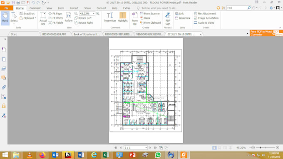Image resolution: width=283 pixels, height=159 pixels.
Task: Open the digital signatures sidebar panel
Action: (4, 115)
